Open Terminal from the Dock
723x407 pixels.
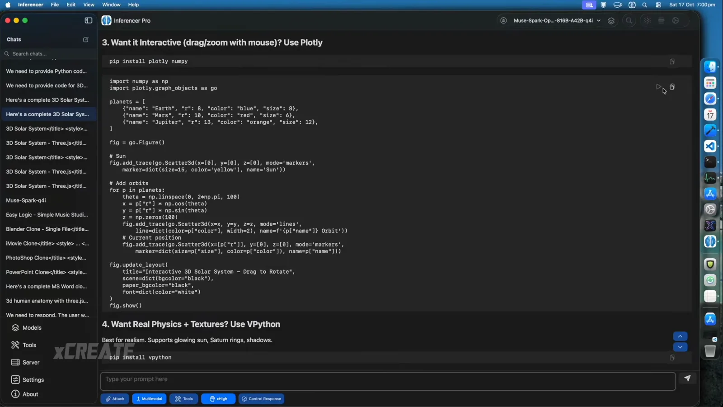click(x=710, y=161)
